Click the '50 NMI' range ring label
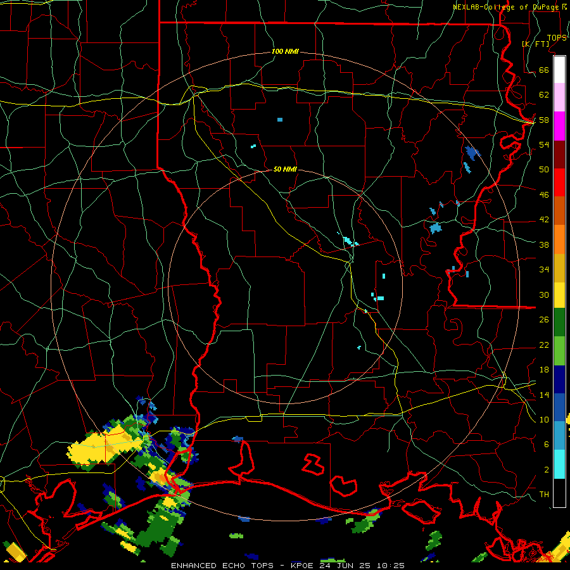The width and height of the screenshot is (570, 570). click(x=285, y=169)
